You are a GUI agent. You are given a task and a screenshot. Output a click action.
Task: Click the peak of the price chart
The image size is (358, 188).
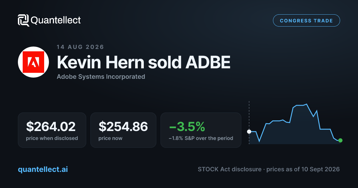click(307, 104)
